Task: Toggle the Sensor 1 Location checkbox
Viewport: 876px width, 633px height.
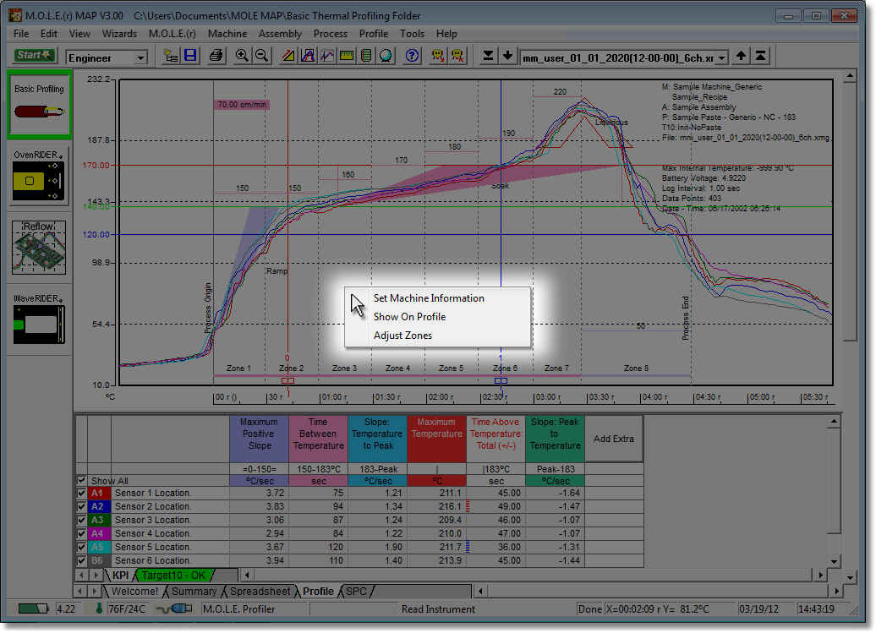Action: click(81, 493)
